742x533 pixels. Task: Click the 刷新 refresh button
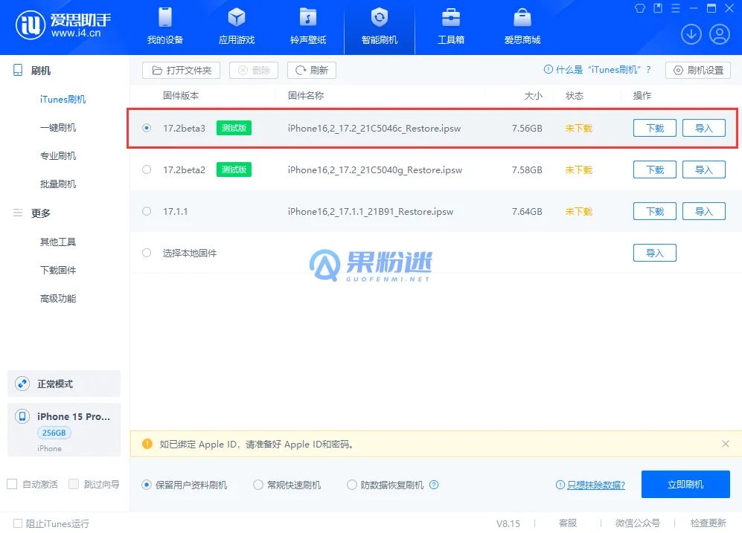312,70
